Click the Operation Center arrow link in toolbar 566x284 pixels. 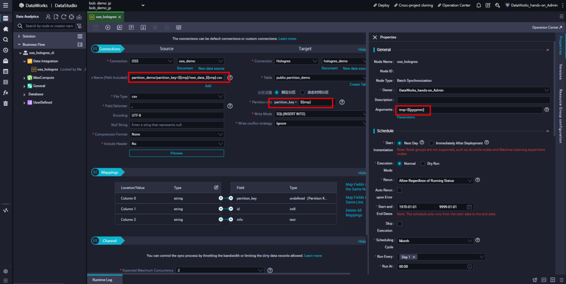pyautogui.click(x=547, y=27)
